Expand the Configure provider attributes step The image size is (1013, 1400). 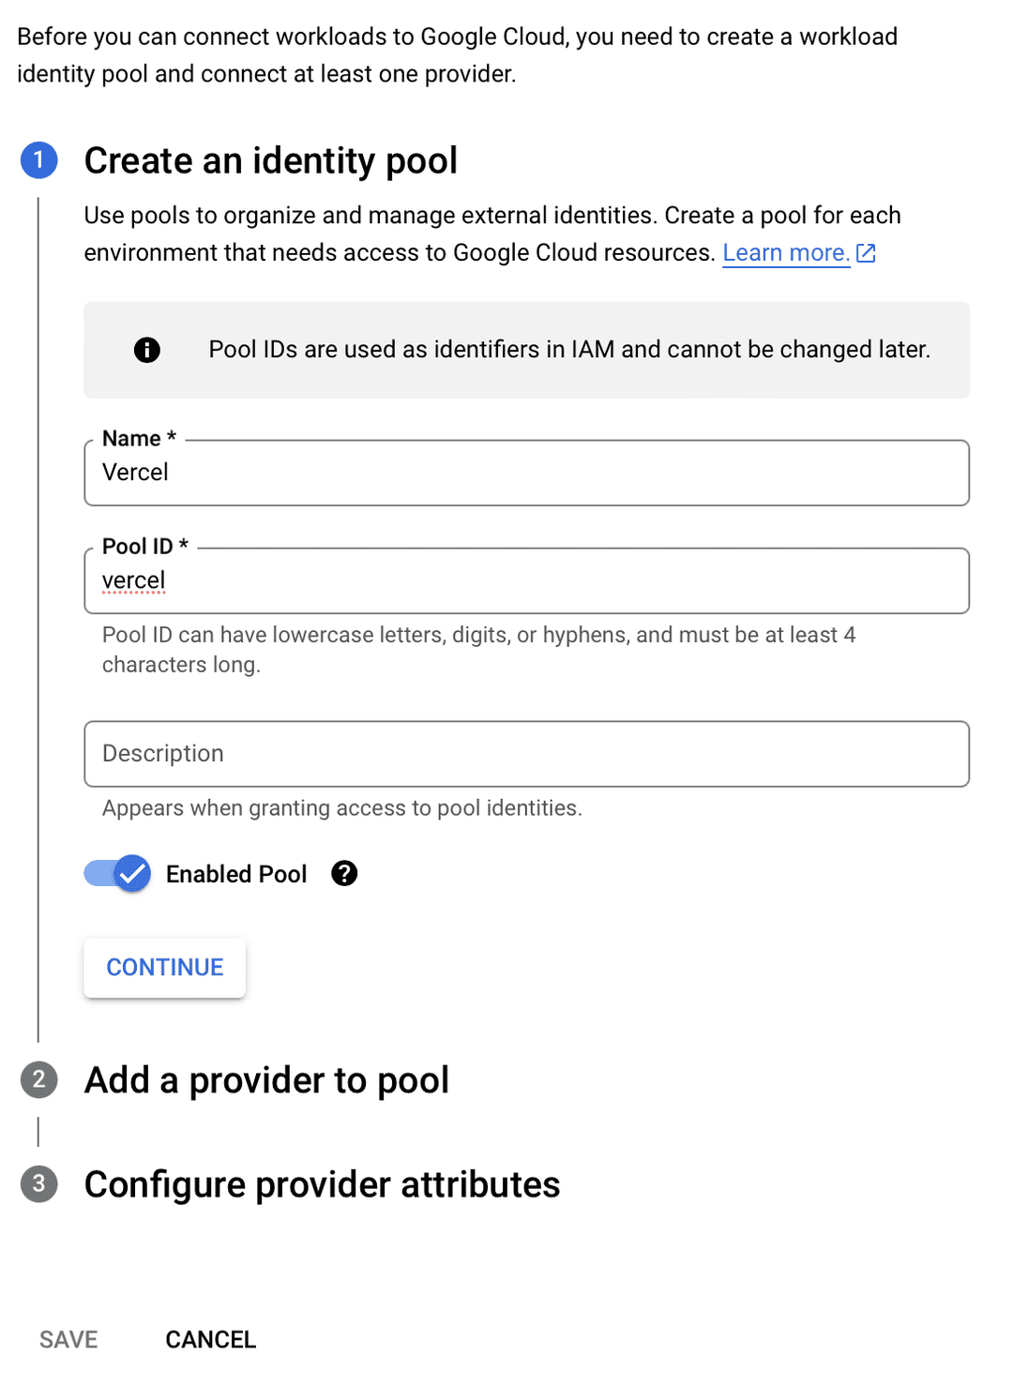click(322, 1184)
